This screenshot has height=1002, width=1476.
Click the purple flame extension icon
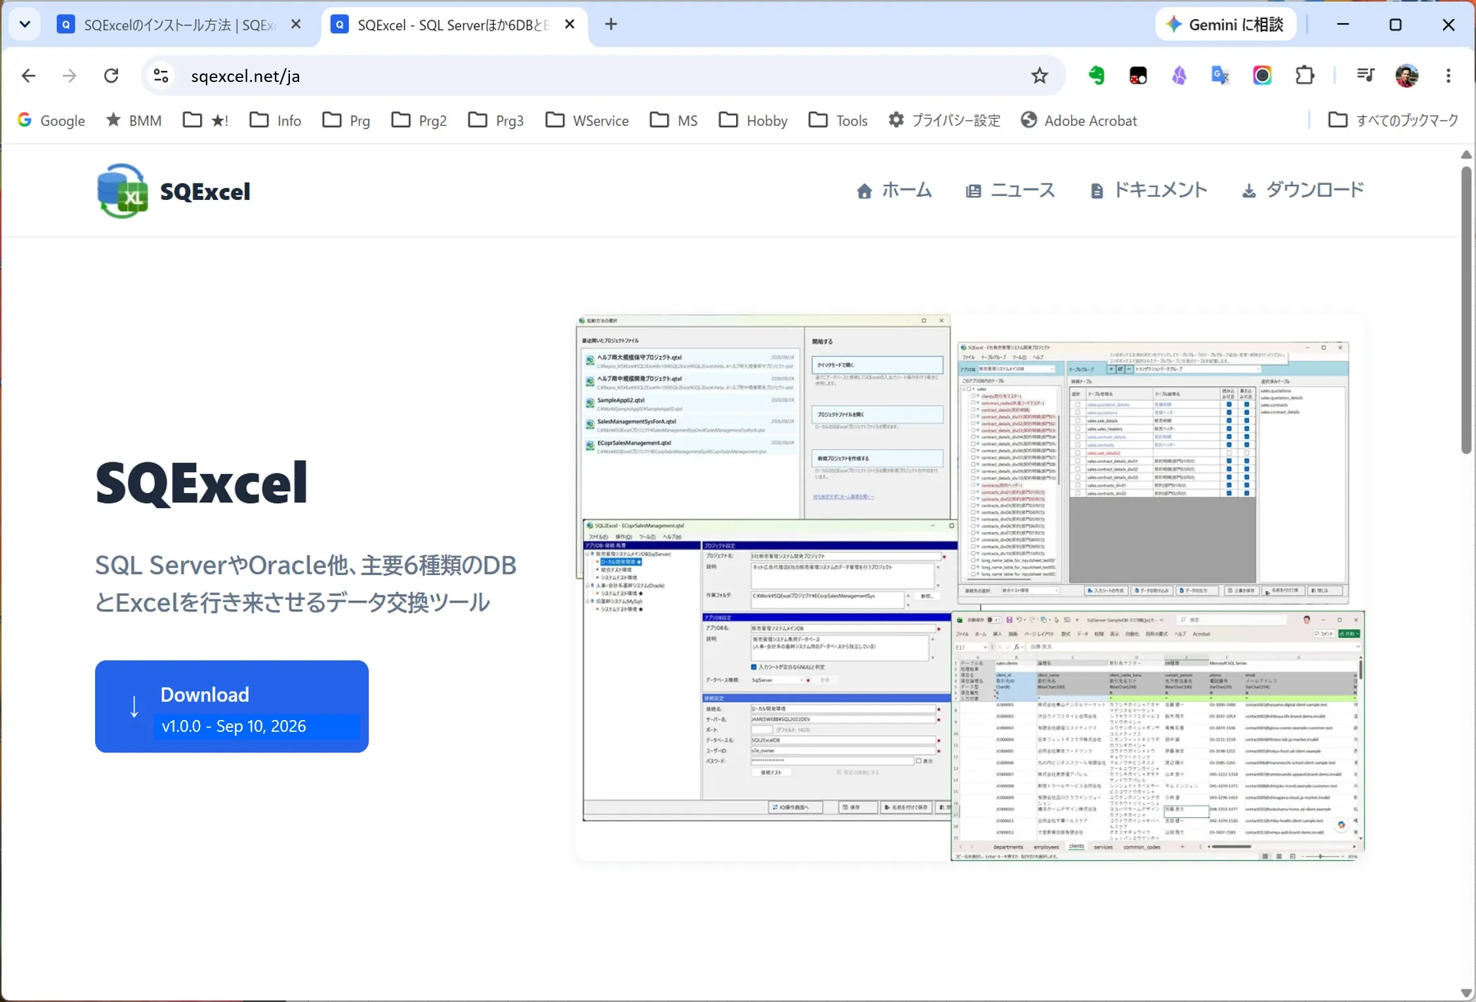[1179, 76]
